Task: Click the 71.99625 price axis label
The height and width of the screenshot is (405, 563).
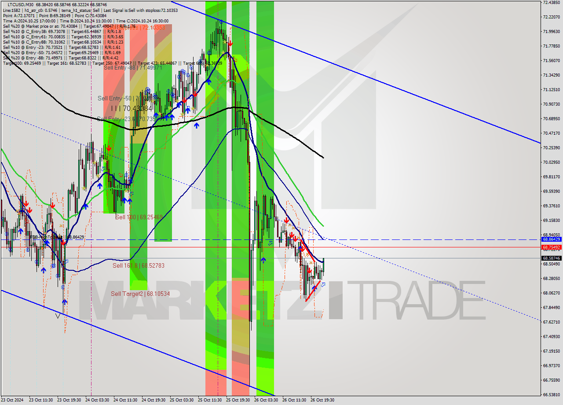Action: coord(551,32)
